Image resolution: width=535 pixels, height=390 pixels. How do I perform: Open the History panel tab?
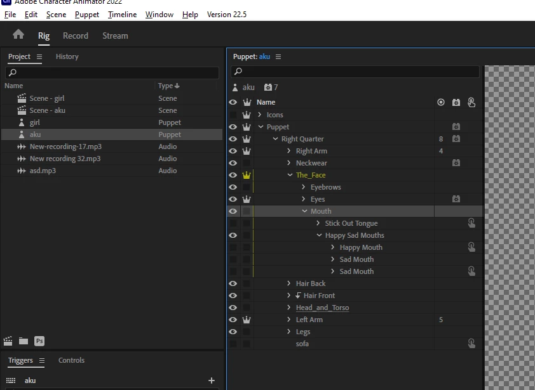[x=67, y=56]
